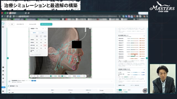Open the info icon of the CLII reference card
The image size is (177, 99).
(144, 70)
